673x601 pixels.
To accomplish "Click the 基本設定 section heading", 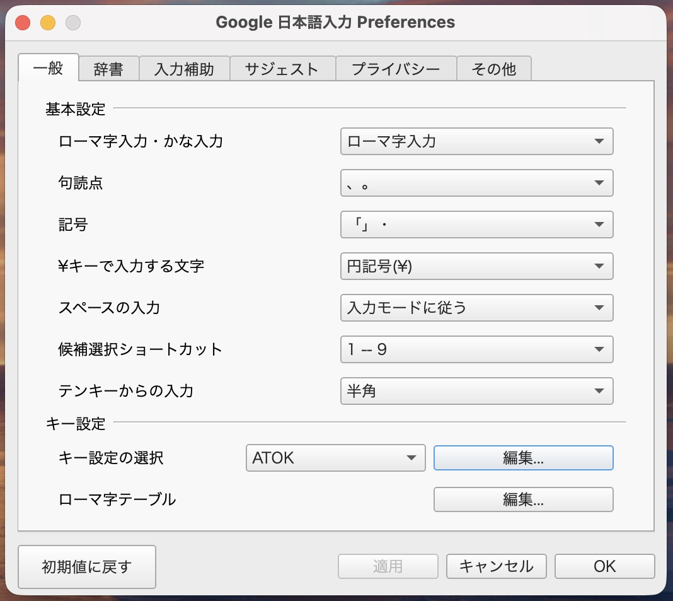I will click(76, 109).
